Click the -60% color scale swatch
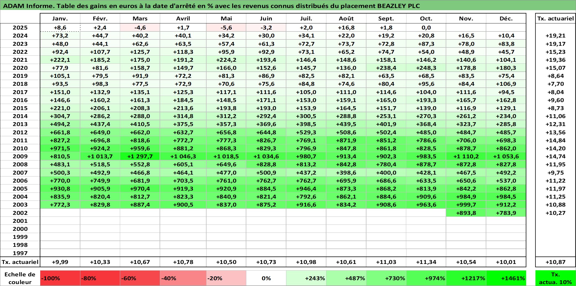 (x=140, y=278)
